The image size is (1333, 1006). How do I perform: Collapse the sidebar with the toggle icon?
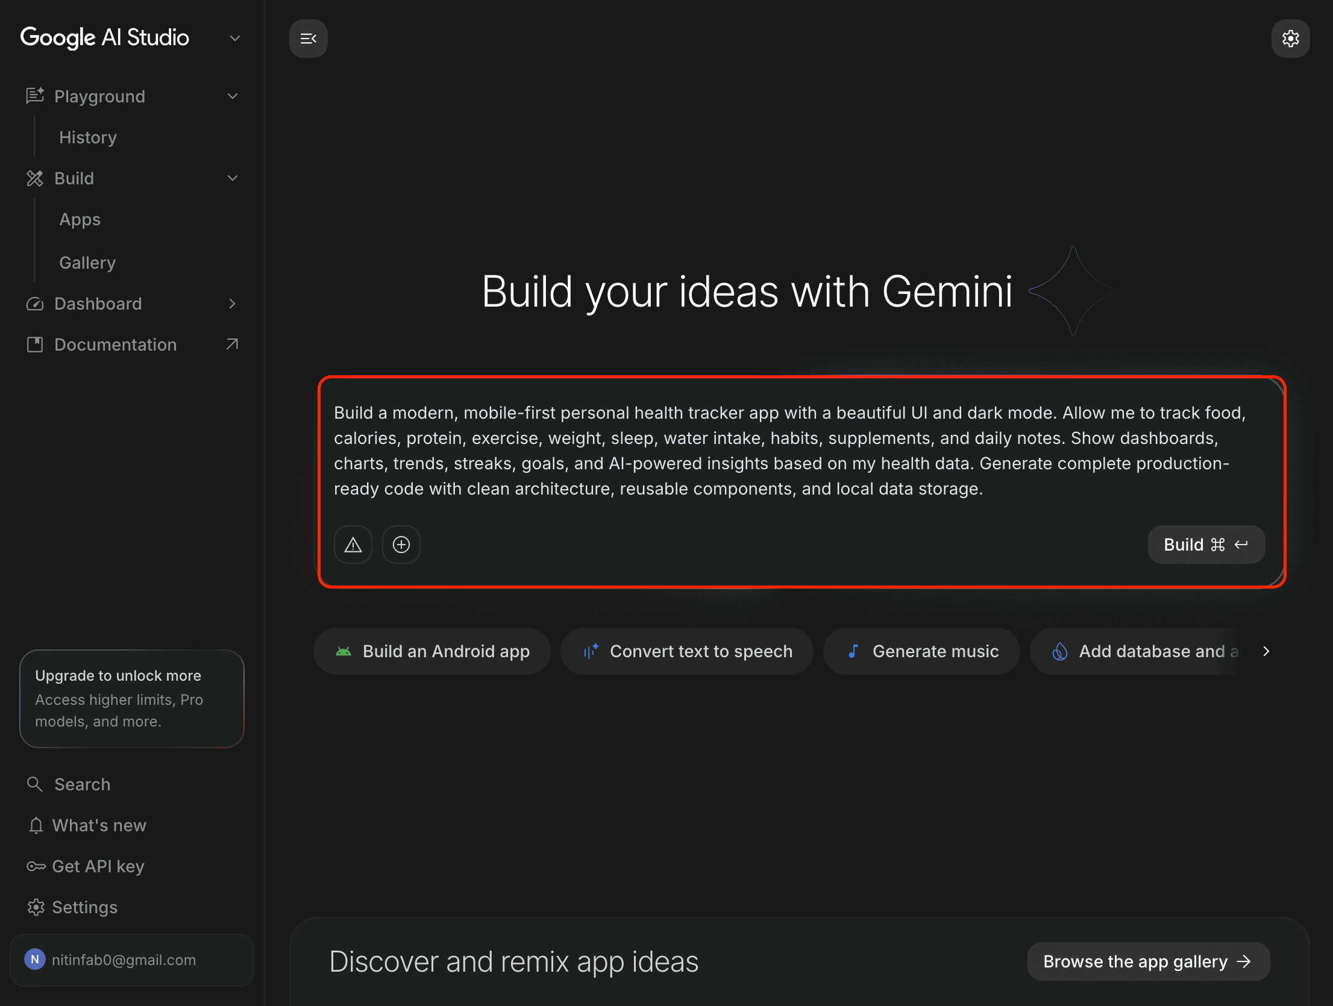pyautogui.click(x=308, y=39)
